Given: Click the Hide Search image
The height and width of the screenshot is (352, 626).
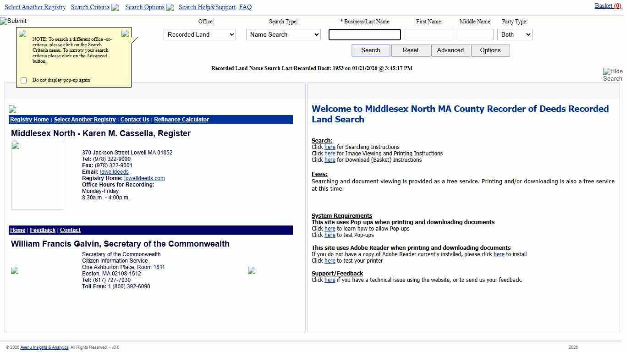Looking at the screenshot, I should coord(612,75).
